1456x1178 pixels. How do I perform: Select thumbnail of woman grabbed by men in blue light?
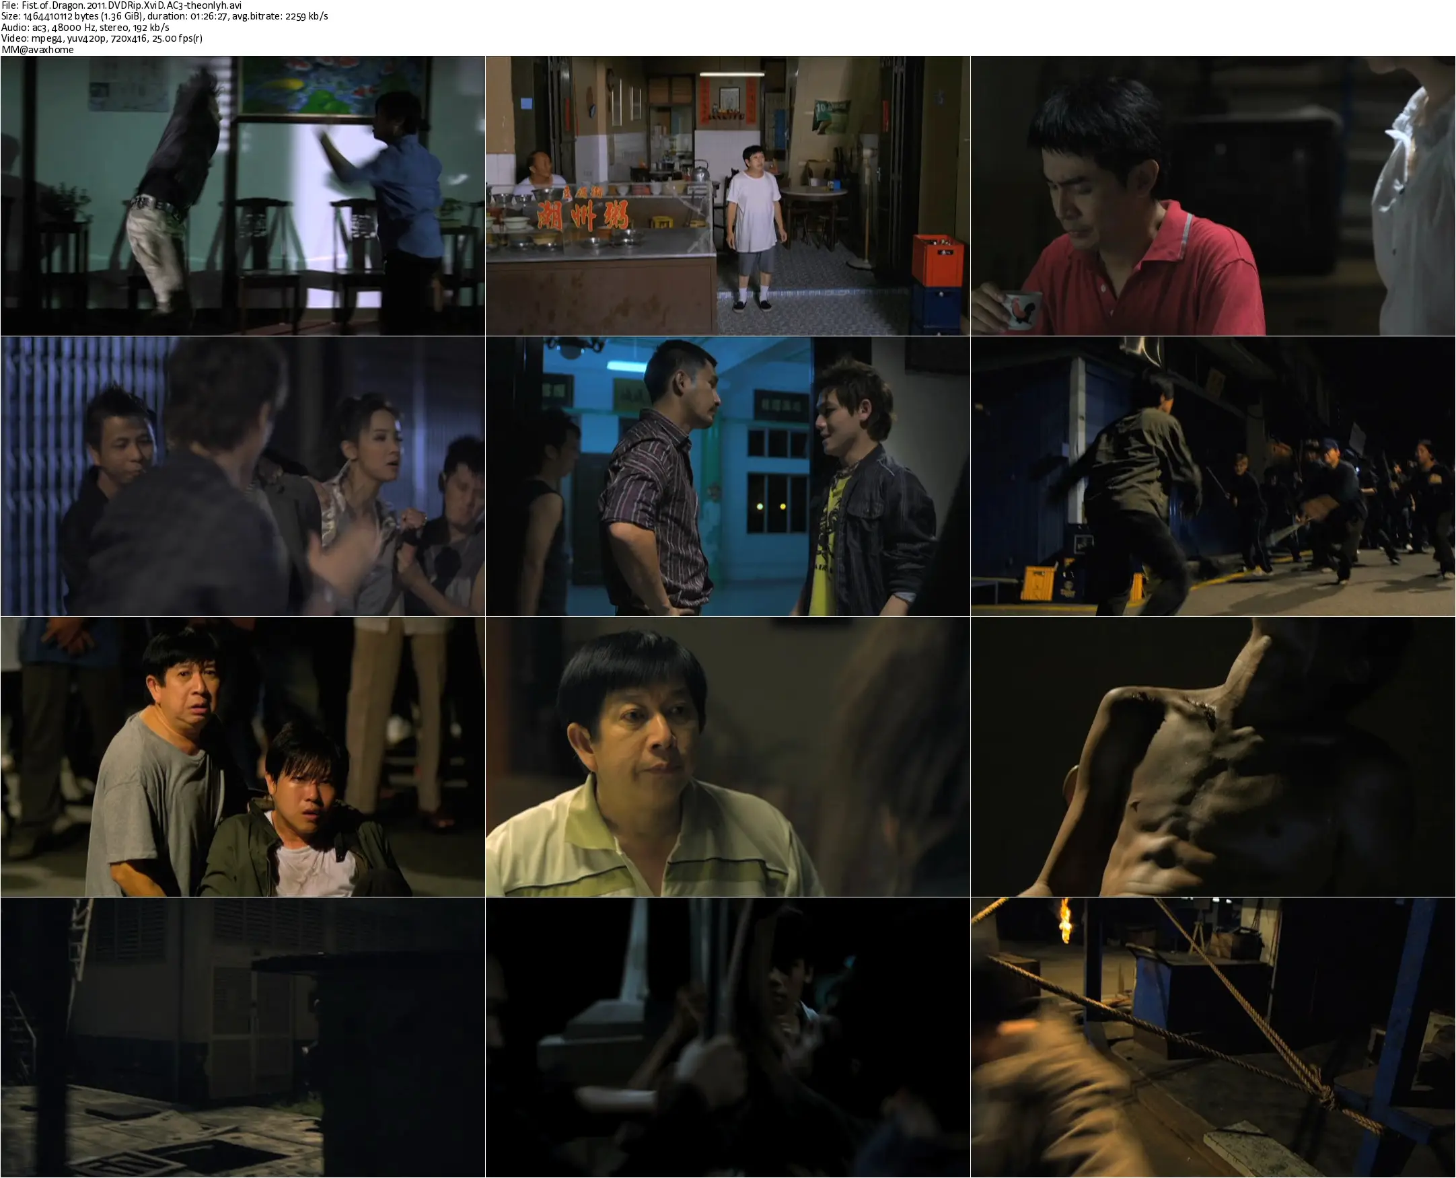243,476
